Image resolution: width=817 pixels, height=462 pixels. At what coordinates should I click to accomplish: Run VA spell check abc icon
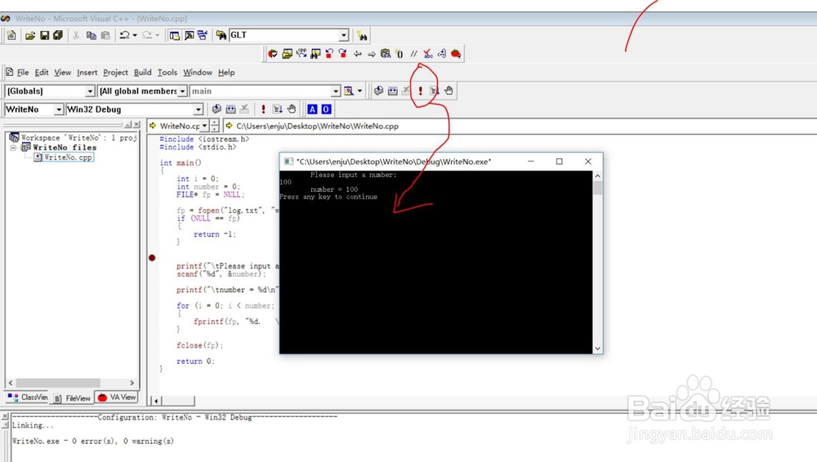pos(428,54)
